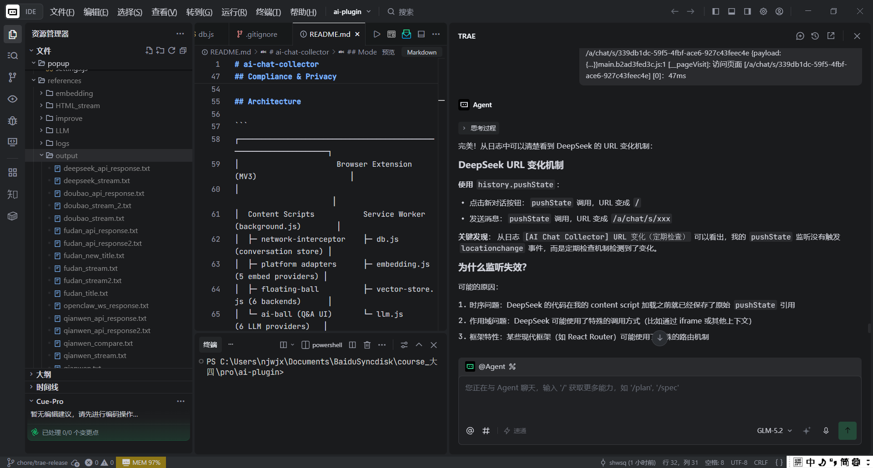Viewport: 873px width, 468px height.
Task: Expand the 思考过程 thinking section
Action: (x=479, y=128)
